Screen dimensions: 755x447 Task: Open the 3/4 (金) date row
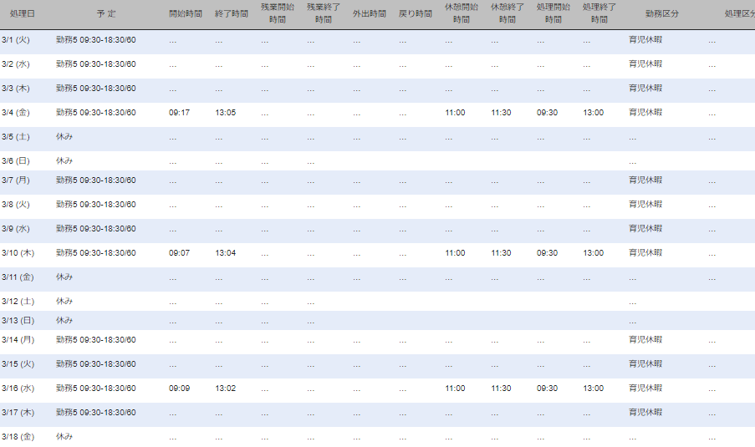click(16, 113)
